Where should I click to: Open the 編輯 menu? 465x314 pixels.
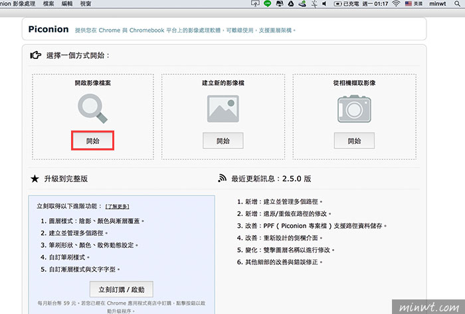coord(67,4)
